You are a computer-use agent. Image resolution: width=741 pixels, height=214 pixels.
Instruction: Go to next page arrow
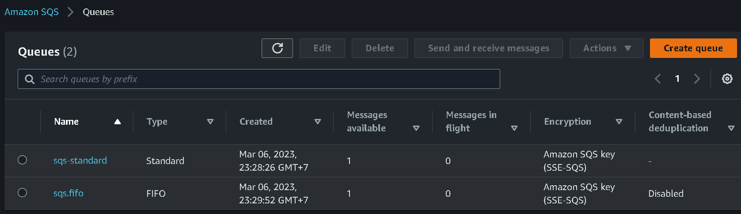coord(697,79)
